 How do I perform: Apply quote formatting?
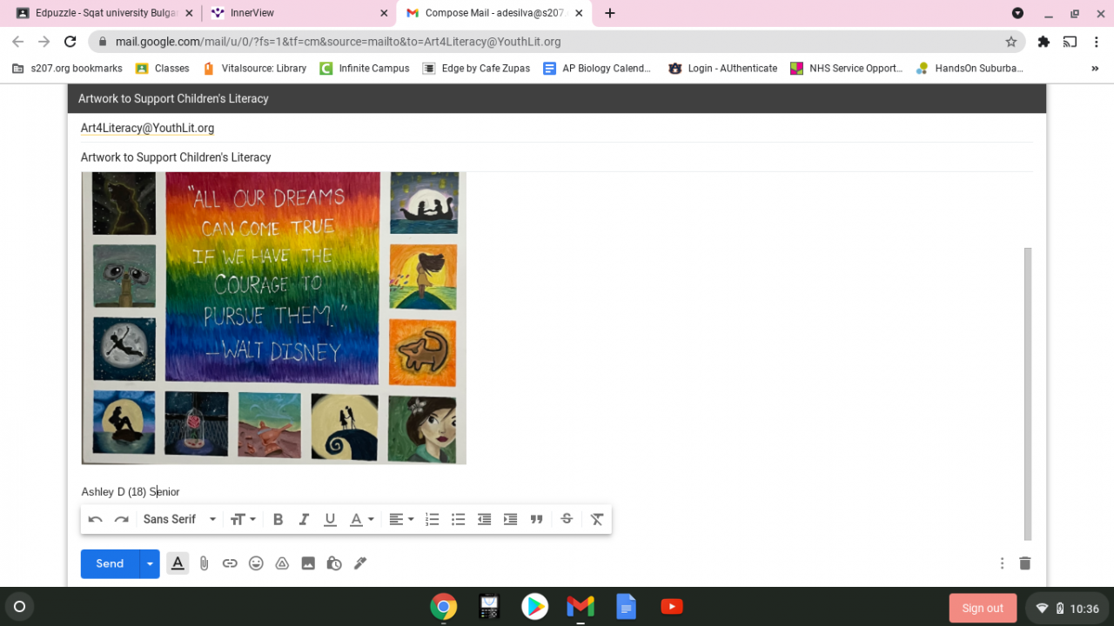(536, 519)
